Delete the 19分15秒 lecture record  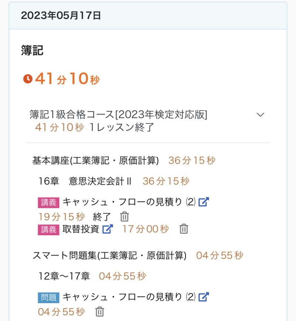click(125, 217)
